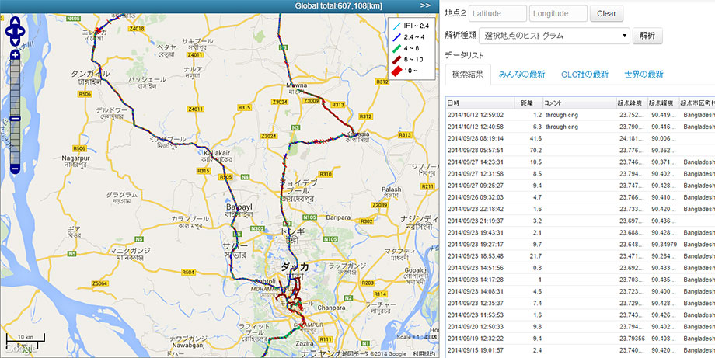715x358 pixels.
Task: Run analysis with the 解析 button
Action: (647, 36)
